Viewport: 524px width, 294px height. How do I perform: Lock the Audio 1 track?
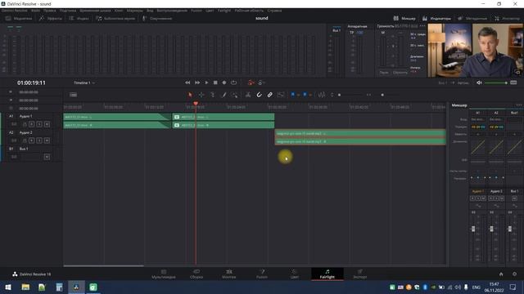pyautogui.click(x=25, y=124)
